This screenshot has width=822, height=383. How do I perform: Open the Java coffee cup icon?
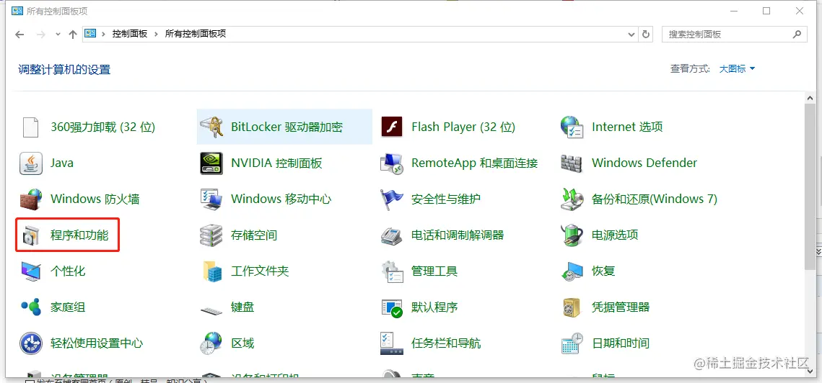click(30, 163)
